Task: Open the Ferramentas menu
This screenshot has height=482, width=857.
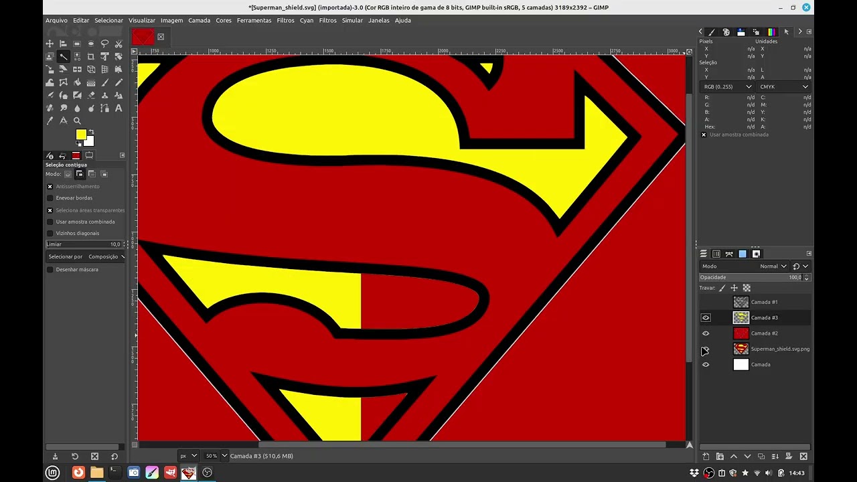Action: pos(254,20)
